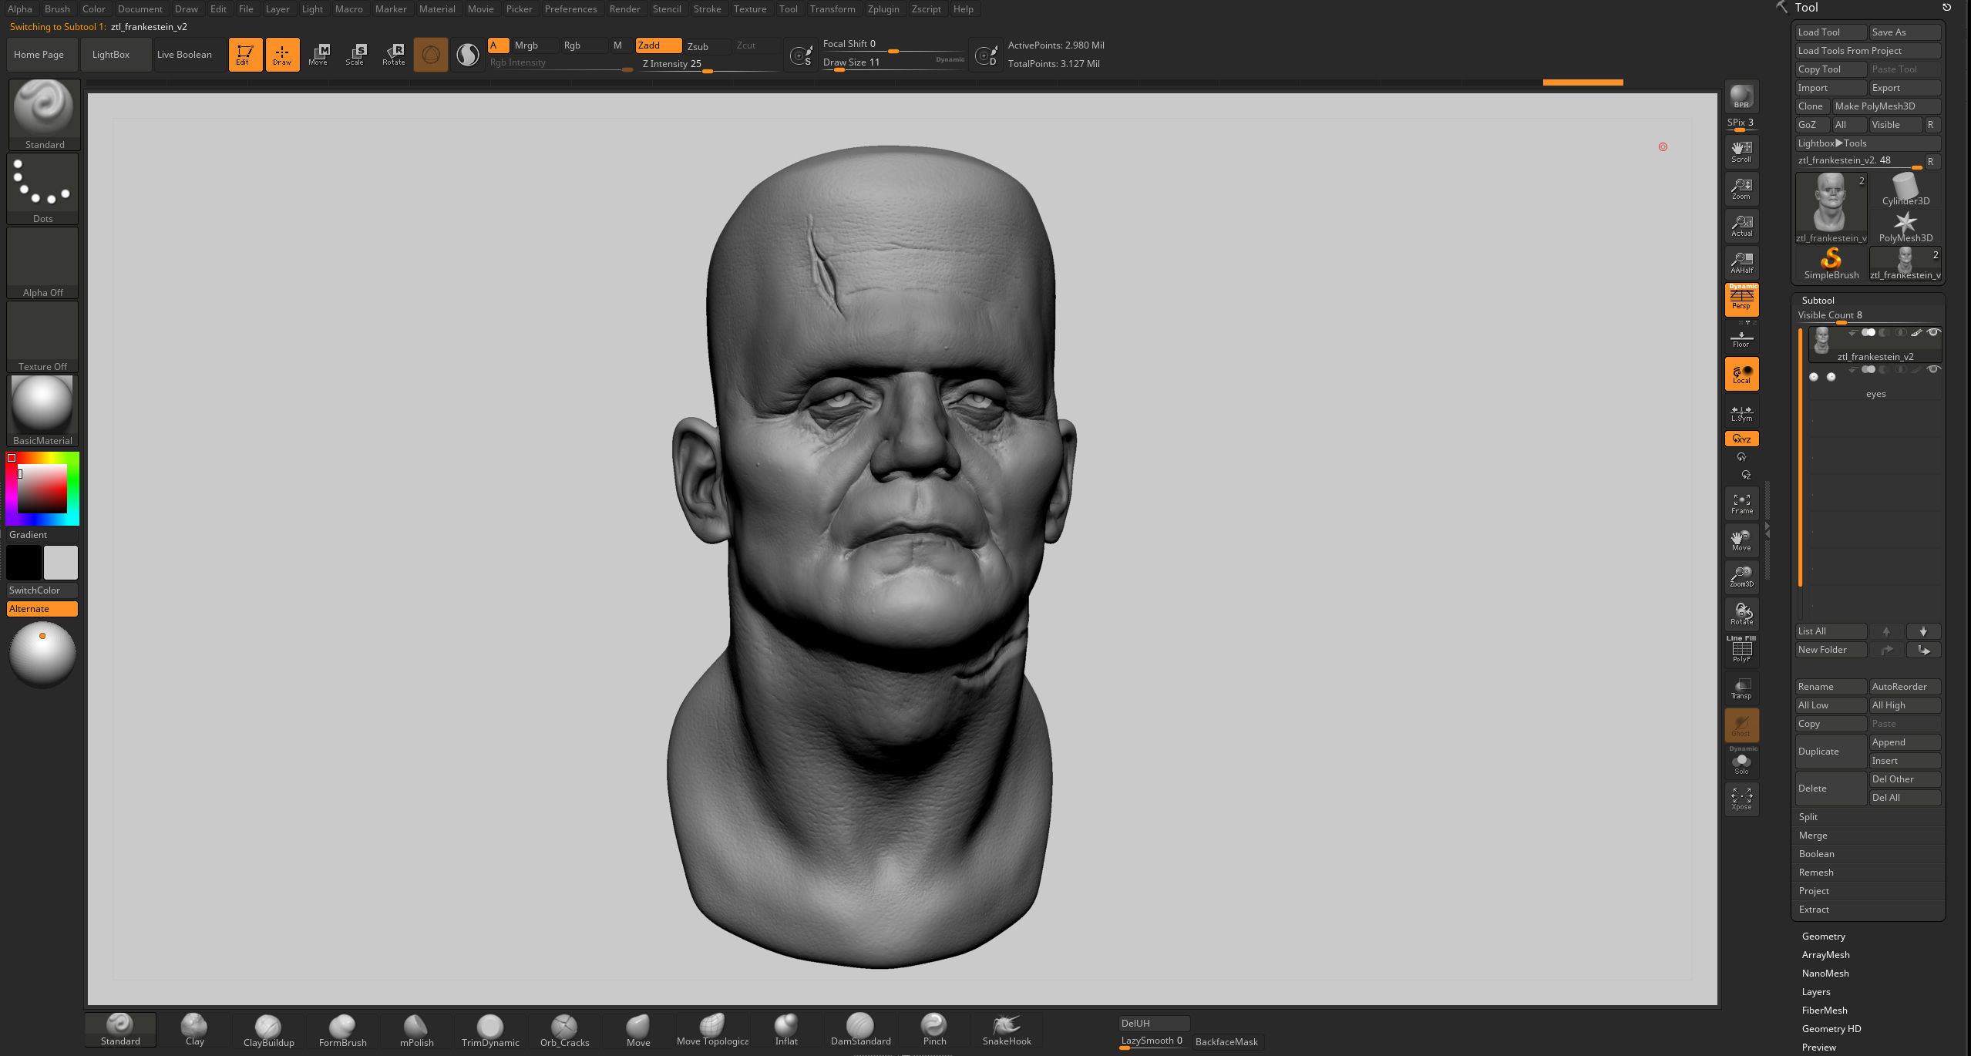Select the Move Topological brush
This screenshot has width=1971, height=1056.
712,1030
